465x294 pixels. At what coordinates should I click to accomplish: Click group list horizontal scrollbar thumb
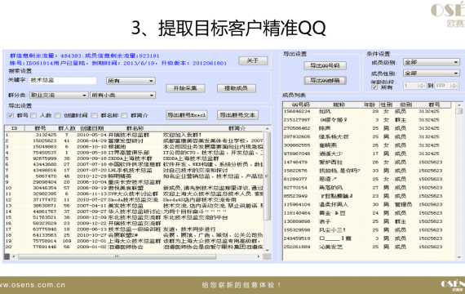coord(117,256)
